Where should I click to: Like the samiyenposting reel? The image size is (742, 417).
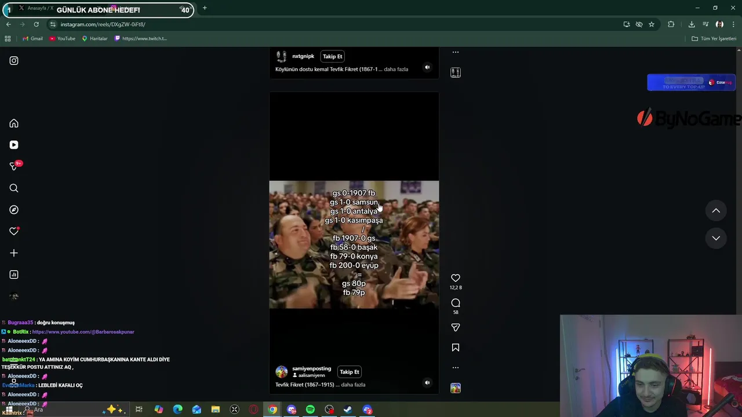pos(456,278)
